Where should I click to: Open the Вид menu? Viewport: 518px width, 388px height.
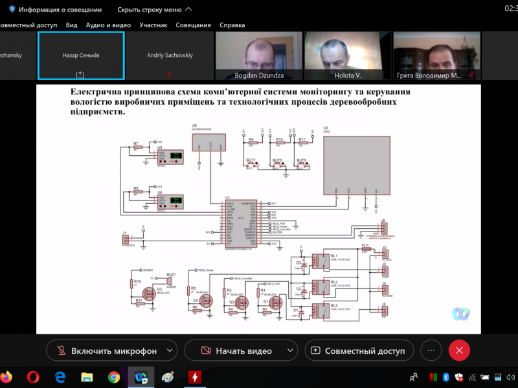[71, 25]
